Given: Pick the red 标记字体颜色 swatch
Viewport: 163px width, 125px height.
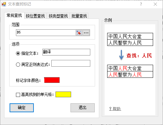Looking at the screenshot, I should 52,80.
